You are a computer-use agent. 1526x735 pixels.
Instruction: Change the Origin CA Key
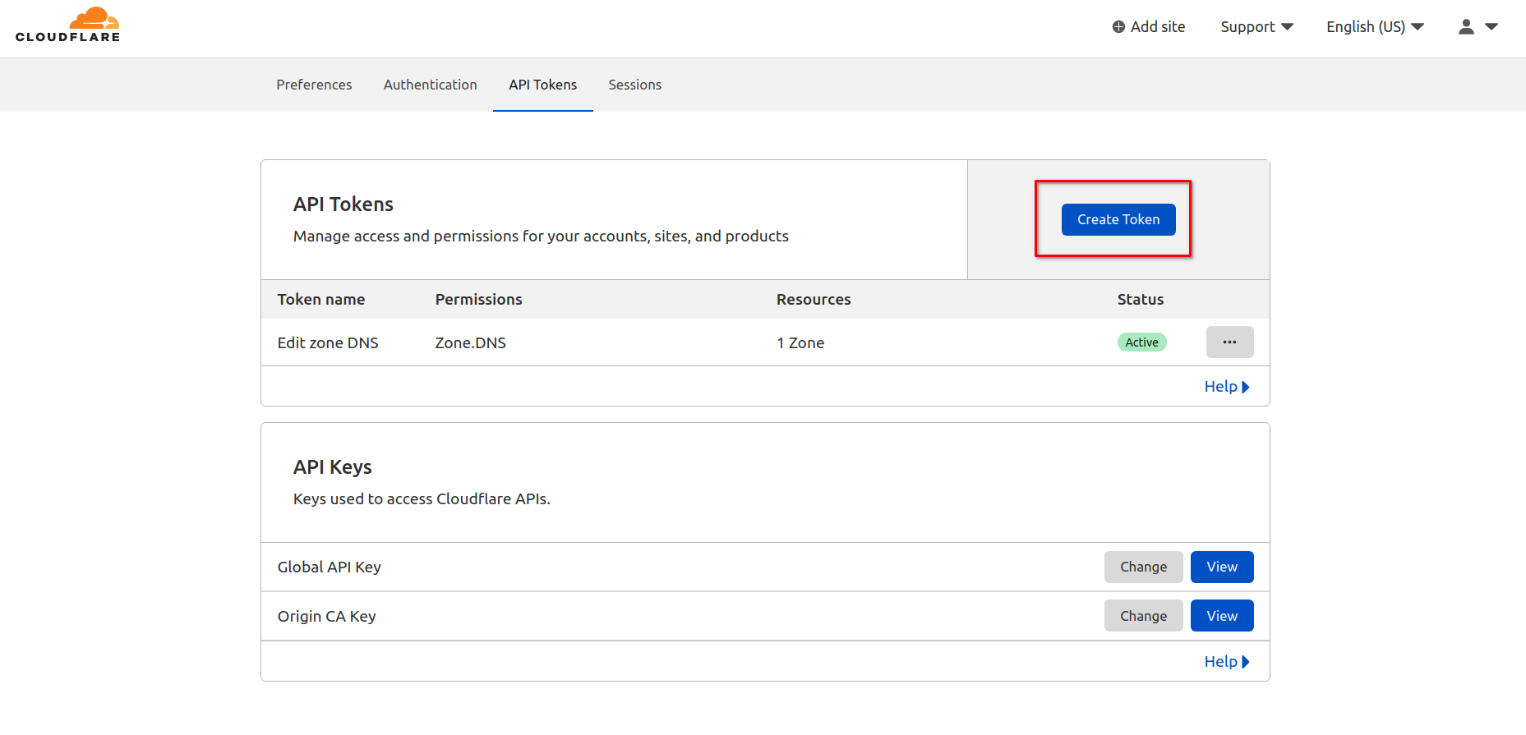[1143, 616]
